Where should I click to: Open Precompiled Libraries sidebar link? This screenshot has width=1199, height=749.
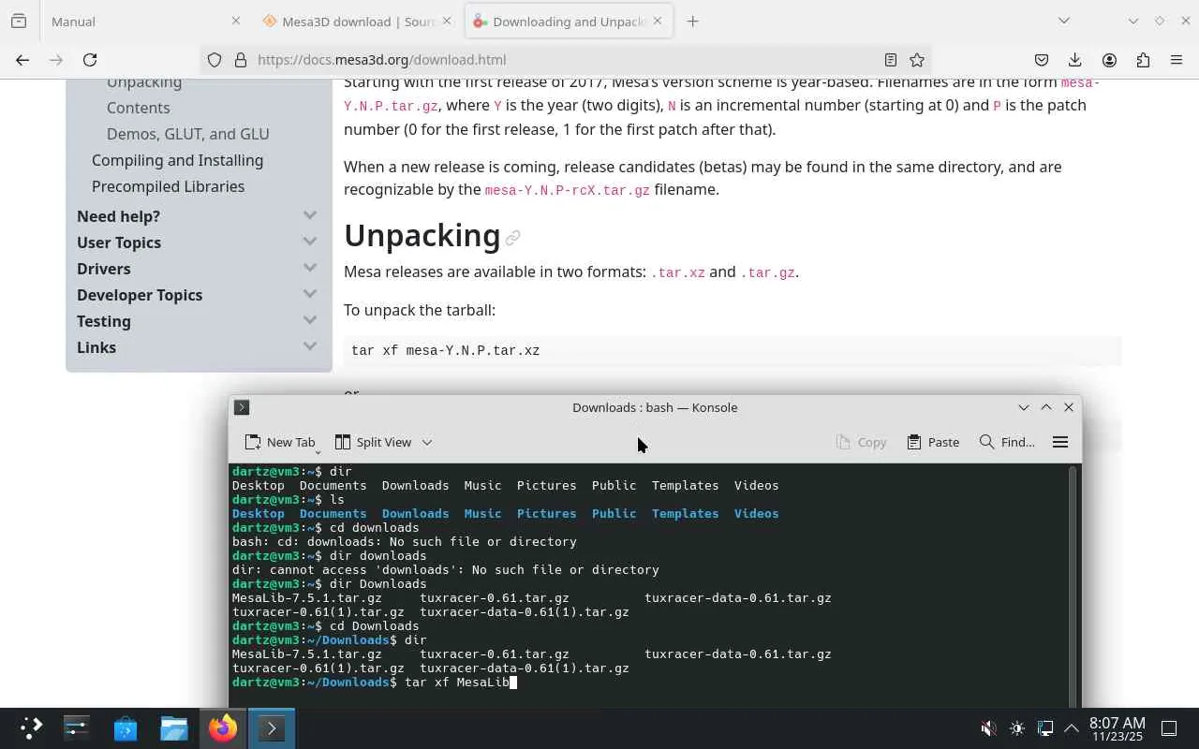[168, 186]
